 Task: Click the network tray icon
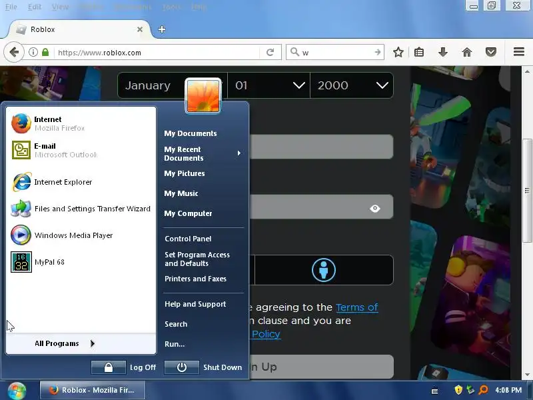pos(470,390)
